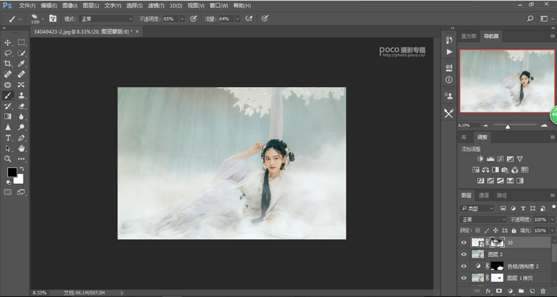Pick the Crop tool
Screen dimensions: 557x297
8,64
